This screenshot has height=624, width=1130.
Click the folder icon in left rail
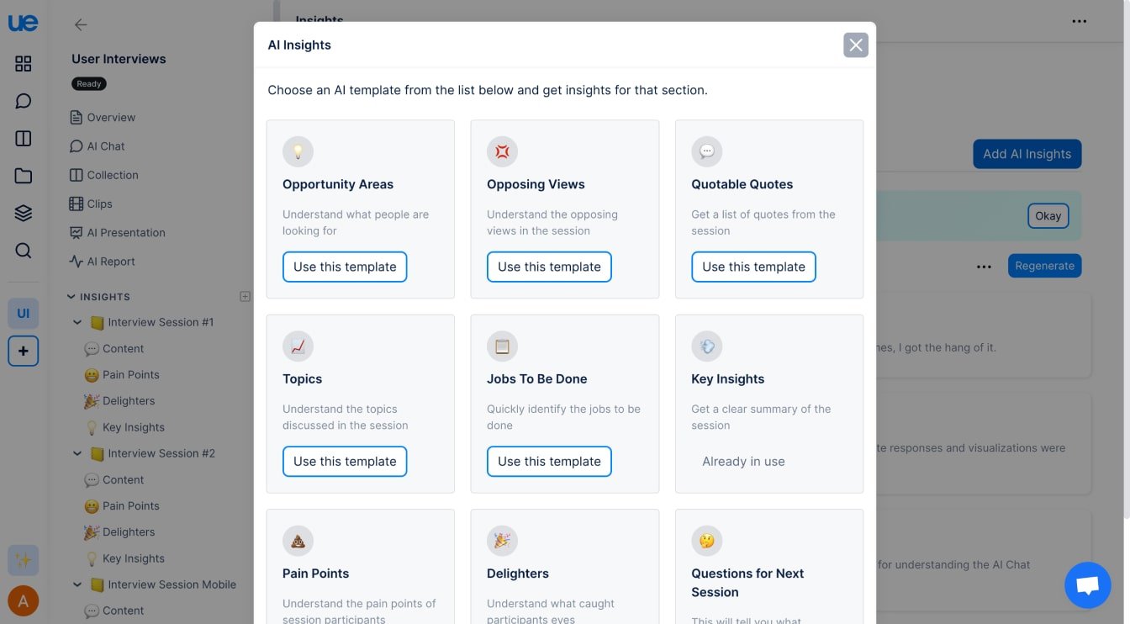point(24,176)
